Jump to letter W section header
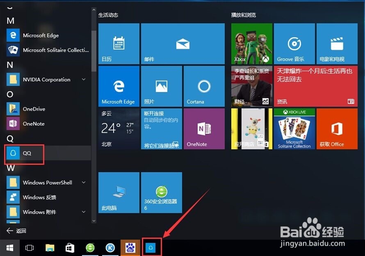Image resolution: width=365 pixels, height=256 pixels. point(11,168)
